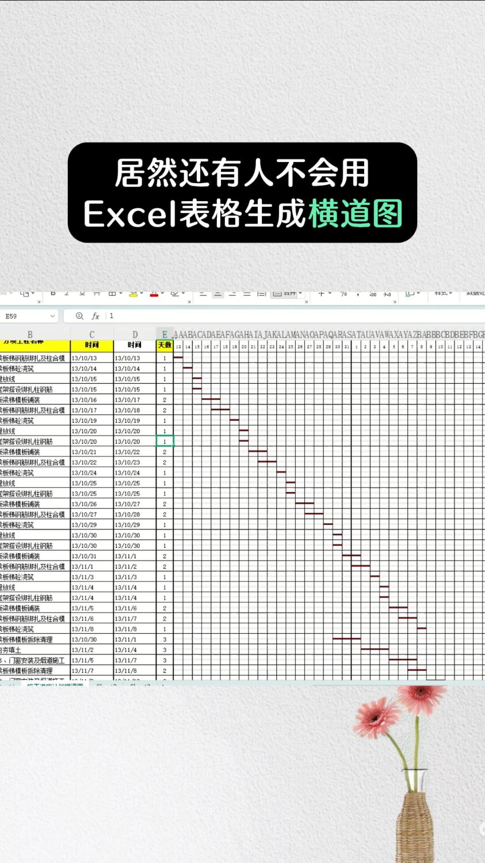The image size is (485, 863).
Task: Select column C header
Action: coord(92,334)
